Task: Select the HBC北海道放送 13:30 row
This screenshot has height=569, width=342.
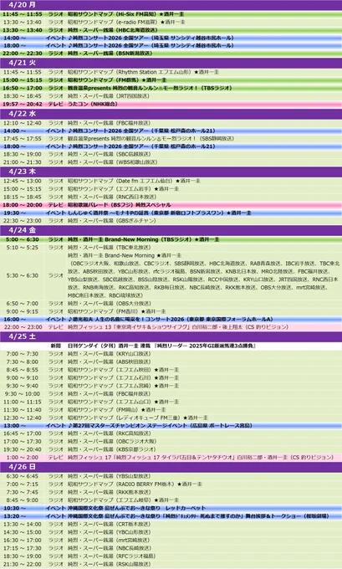Action: pos(171,30)
